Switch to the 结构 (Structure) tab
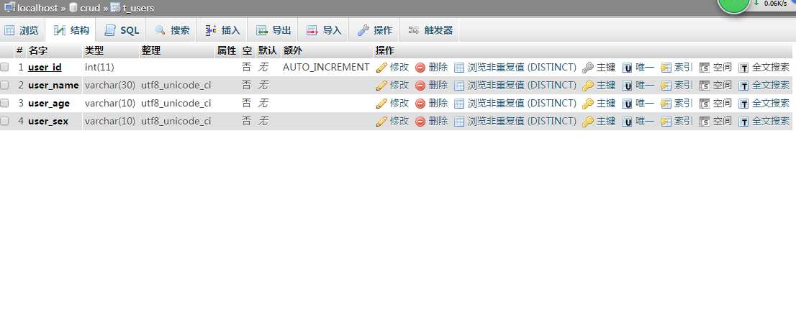The width and height of the screenshot is (796, 336). 71,30
